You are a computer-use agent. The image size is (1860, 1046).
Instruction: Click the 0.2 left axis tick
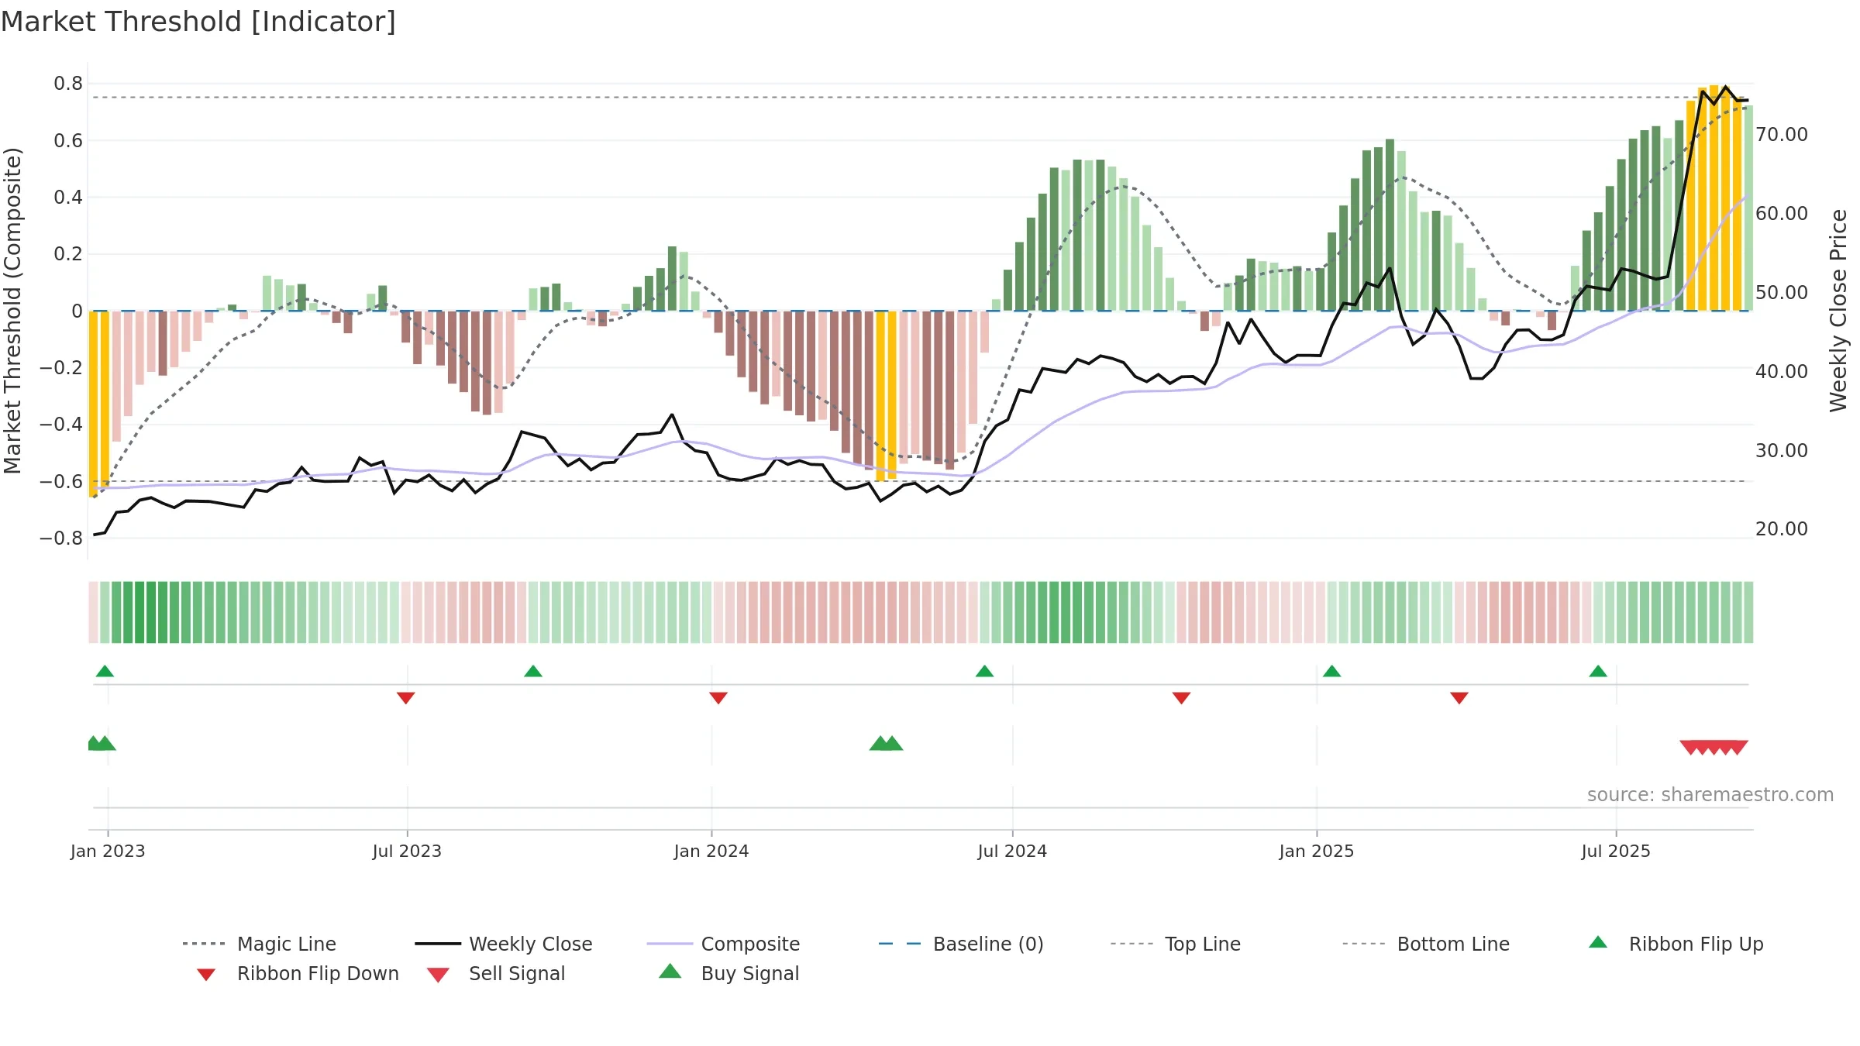tap(68, 254)
